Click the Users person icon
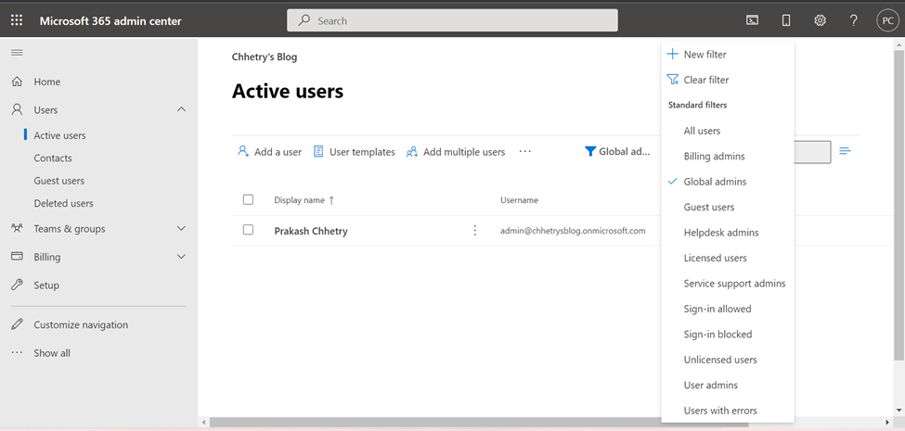905x431 pixels. click(17, 109)
